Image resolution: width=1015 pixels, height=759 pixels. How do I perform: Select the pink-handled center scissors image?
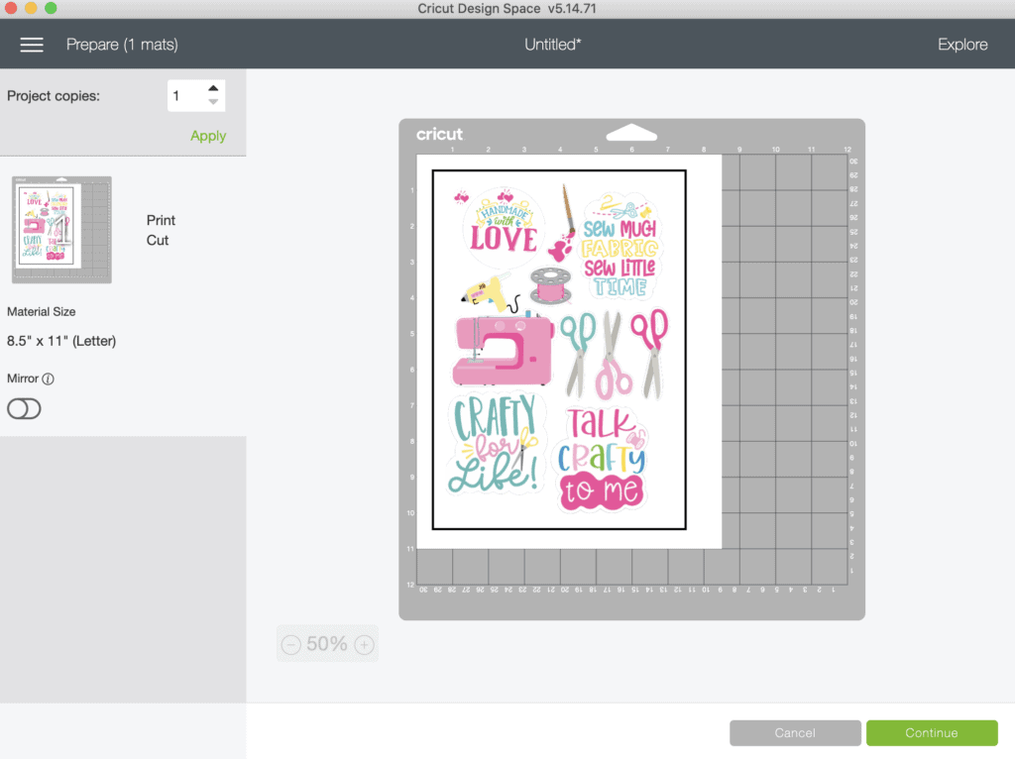click(x=612, y=355)
